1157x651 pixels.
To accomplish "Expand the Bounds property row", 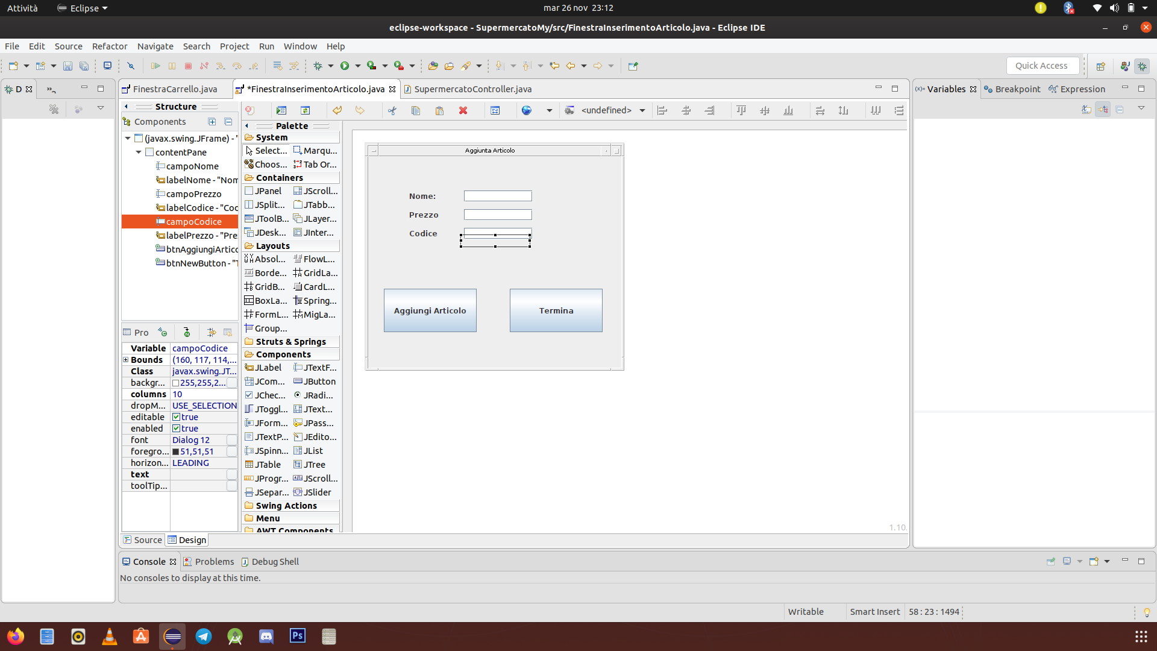I will [x=126, y=360].
